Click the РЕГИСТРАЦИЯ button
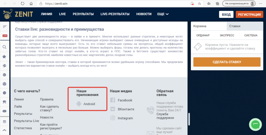This screenshot has width=266, height=135. click(x=249, y=14)
